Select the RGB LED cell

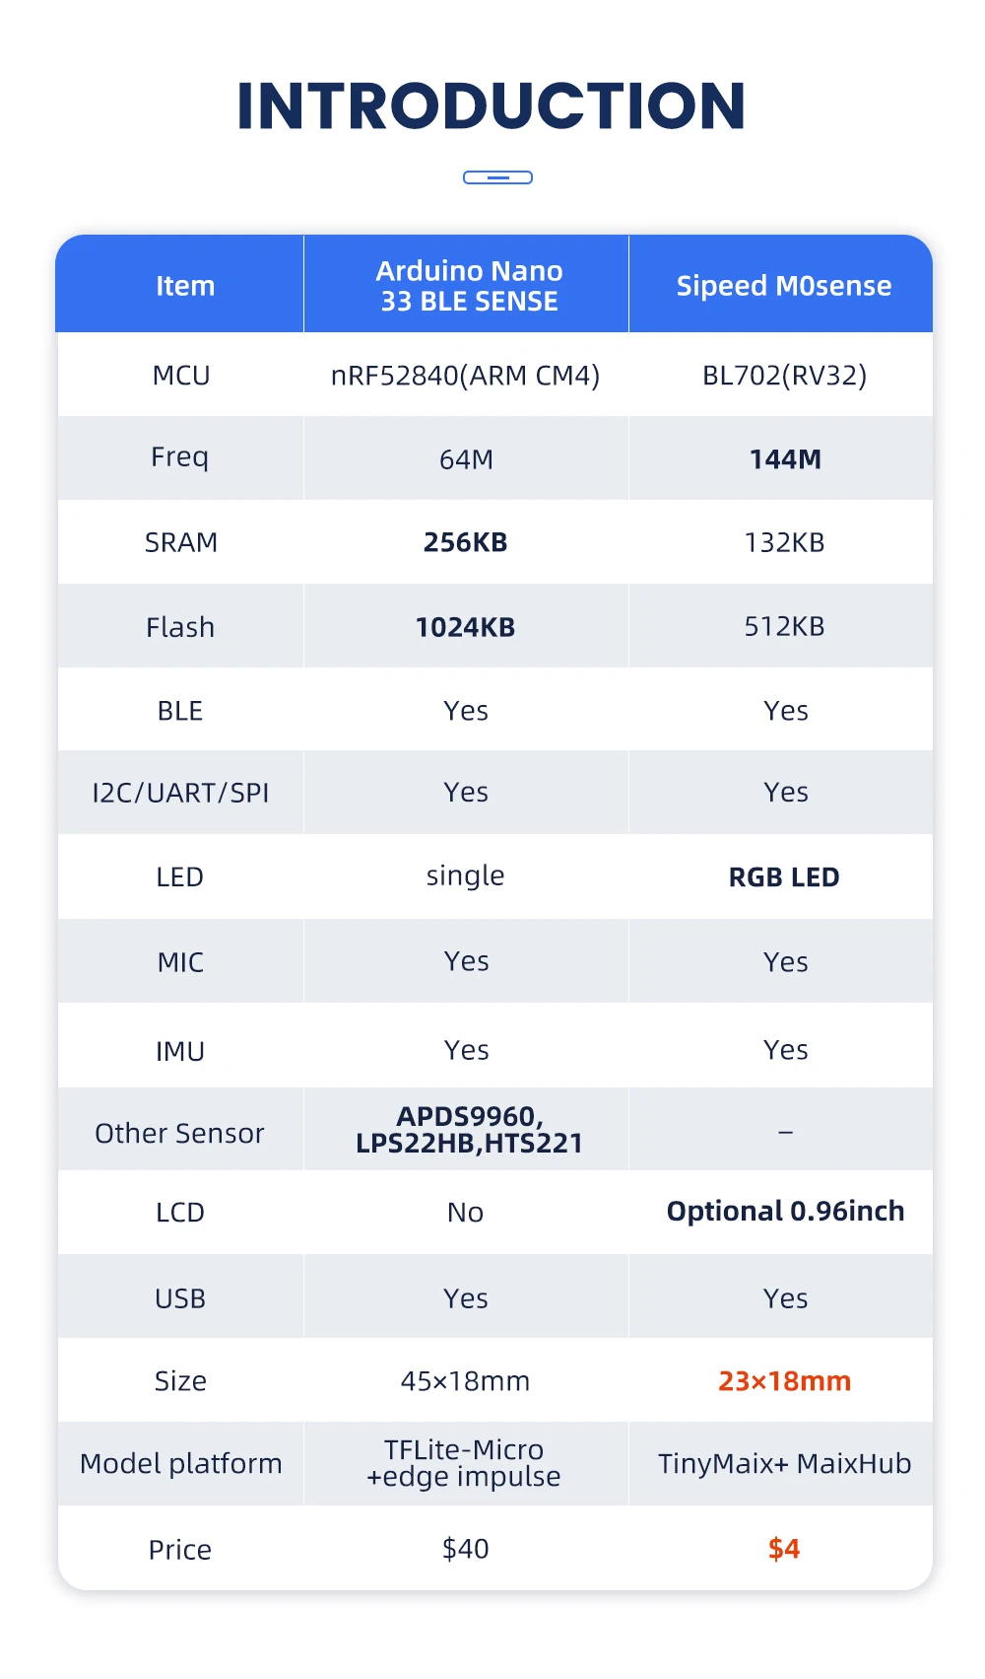pyautogui.click(x=784, y=877)
